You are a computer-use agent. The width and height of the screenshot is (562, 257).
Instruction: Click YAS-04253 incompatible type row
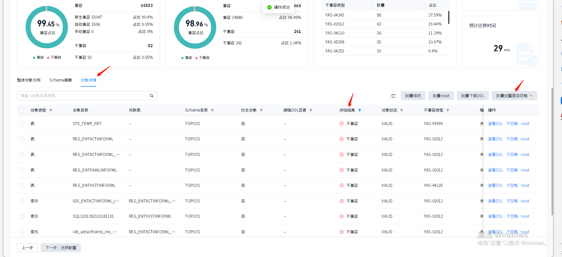pyautogui.click(x=384, y=51)
